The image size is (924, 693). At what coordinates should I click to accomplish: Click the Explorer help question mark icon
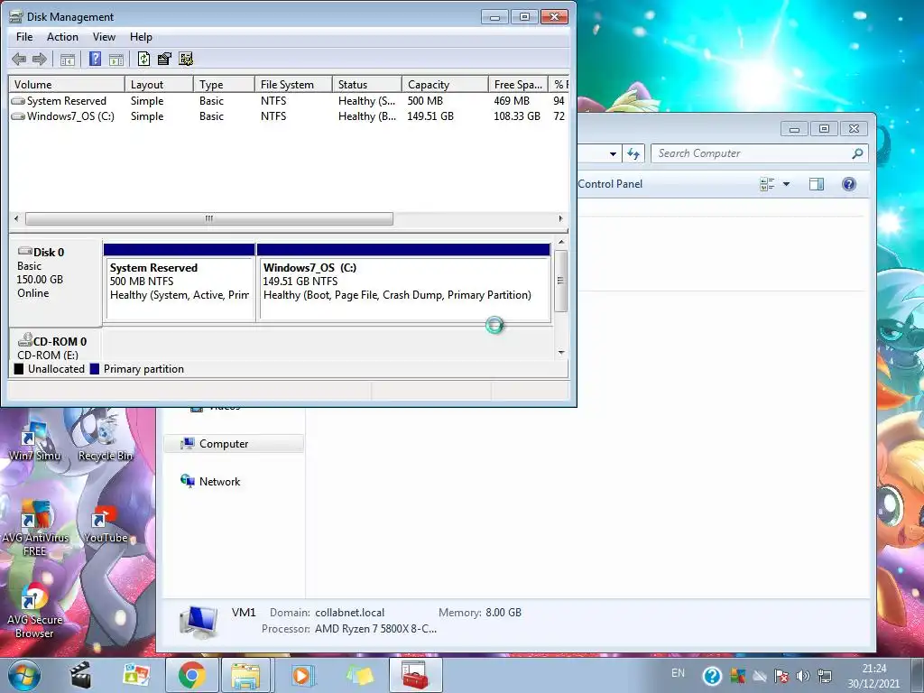(849, 184)
